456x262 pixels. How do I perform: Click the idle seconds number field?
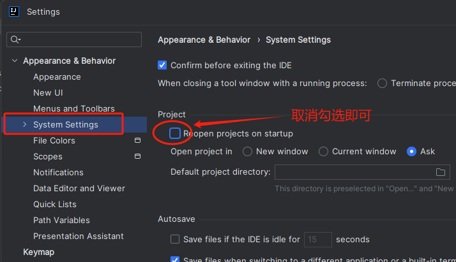point(317,239)
